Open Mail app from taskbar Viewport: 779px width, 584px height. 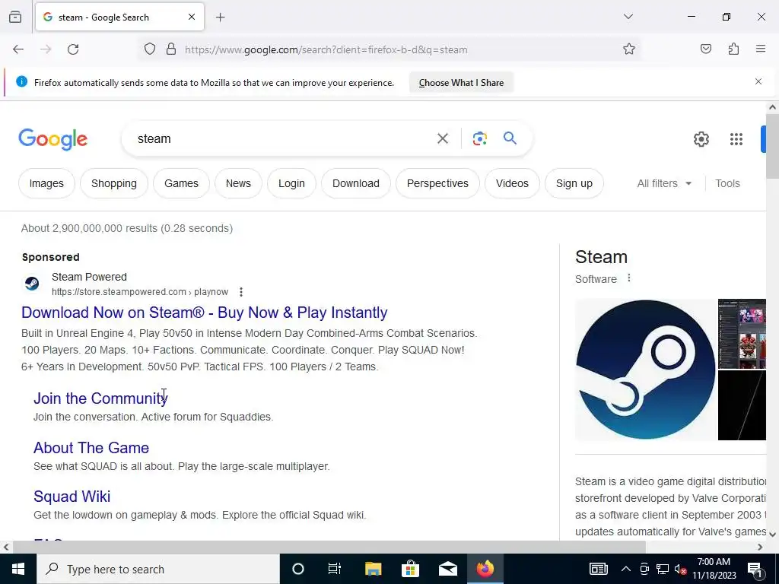coord(447,569)
